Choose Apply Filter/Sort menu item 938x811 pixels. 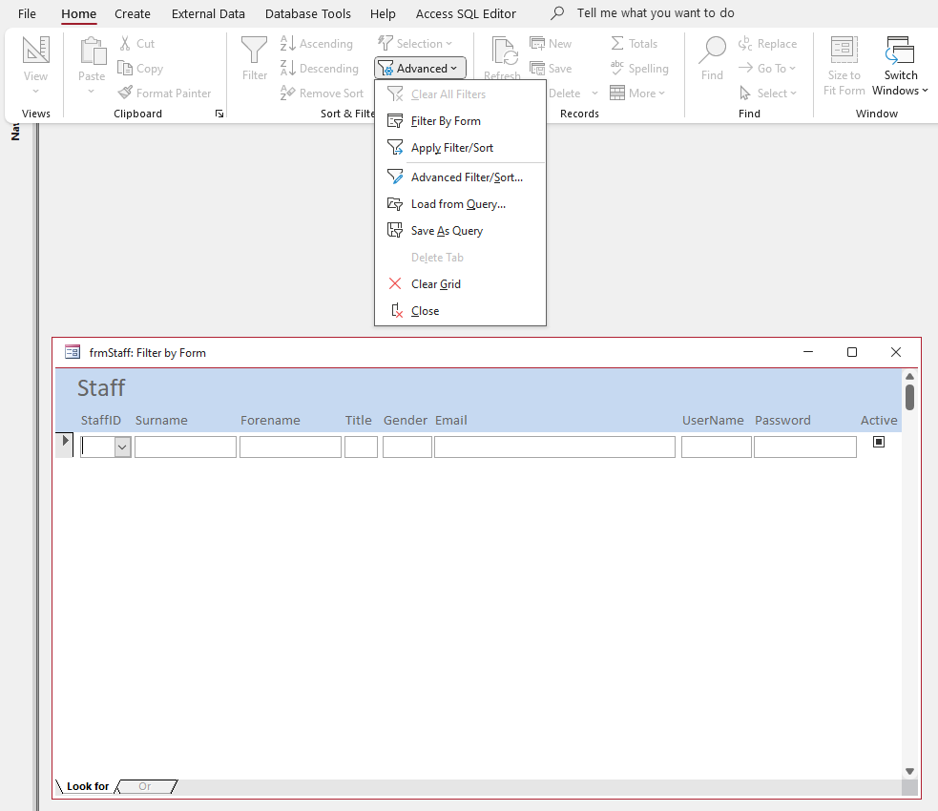pos(460,148)
